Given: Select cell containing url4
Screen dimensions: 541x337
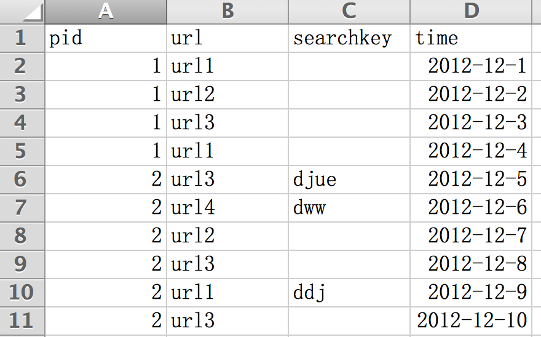Looking at the screenshot, I should 227,208.
